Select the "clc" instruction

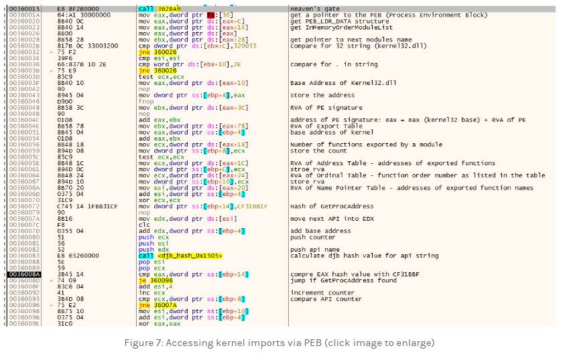[x=144, y=225]
